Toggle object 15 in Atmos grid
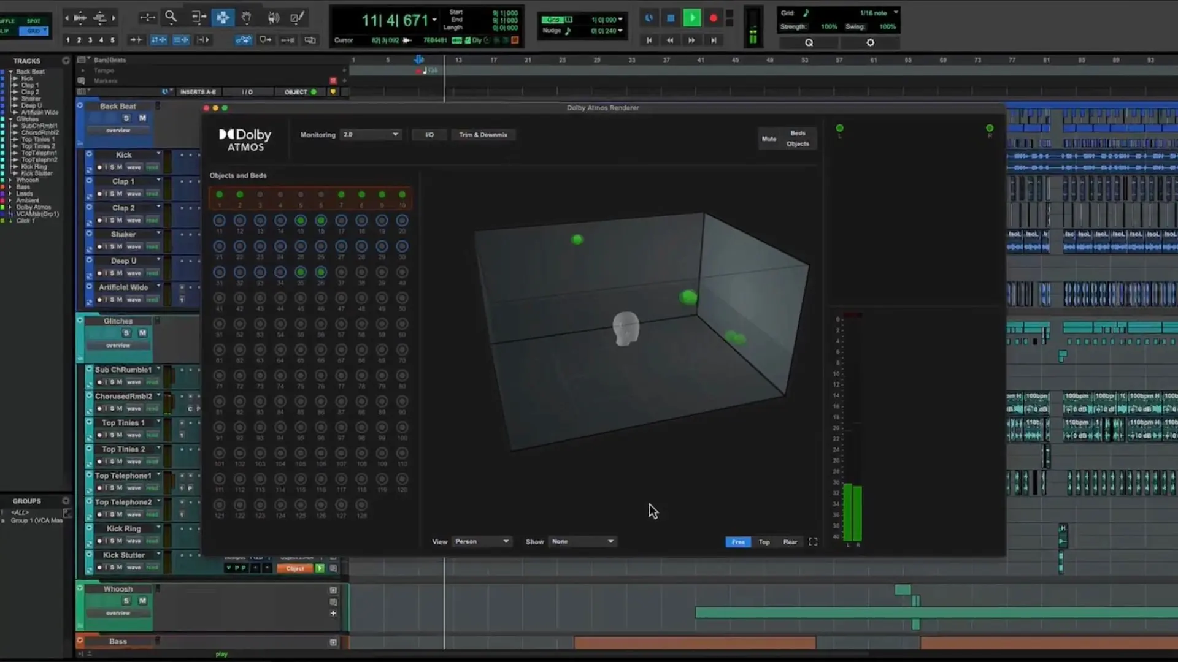This screenshot has height=662, width=1178. pos(300,221)
